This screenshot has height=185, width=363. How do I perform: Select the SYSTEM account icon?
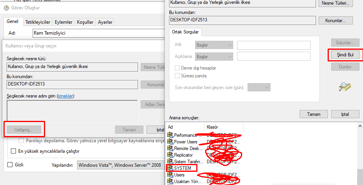tap(170, 168)
